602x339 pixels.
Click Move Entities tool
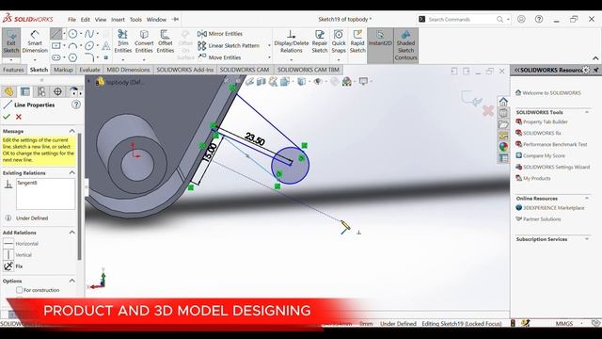point(219,57)
